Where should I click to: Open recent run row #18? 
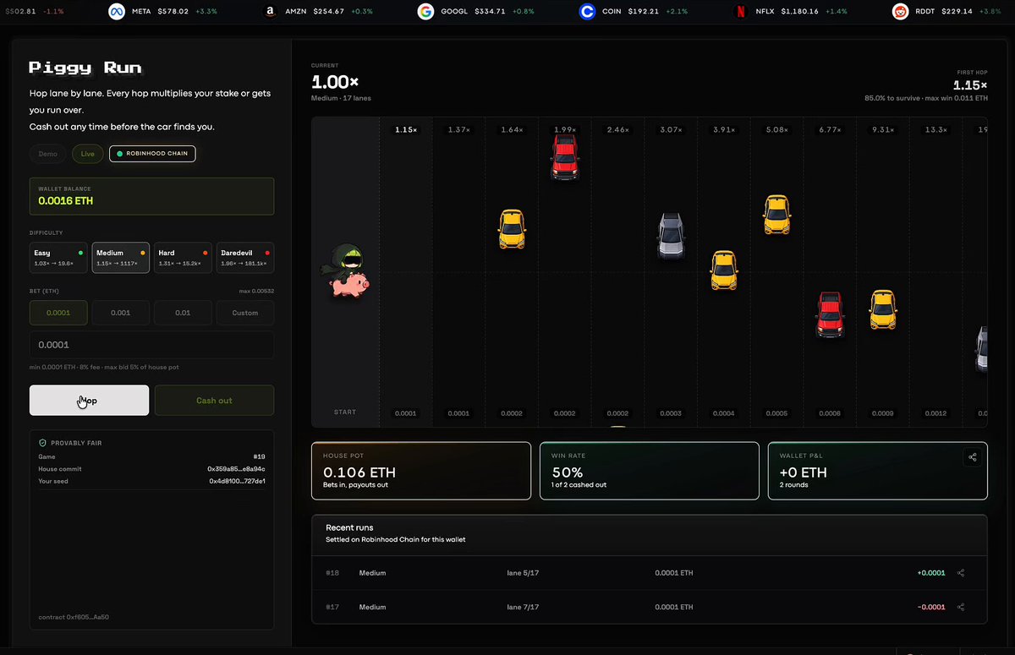click(x=650, y=573)
